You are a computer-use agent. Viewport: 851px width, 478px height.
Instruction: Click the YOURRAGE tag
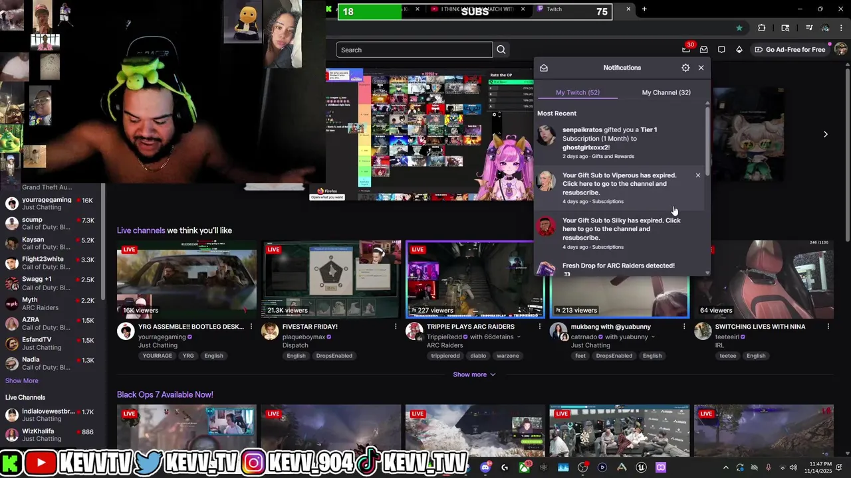[158, 356]
